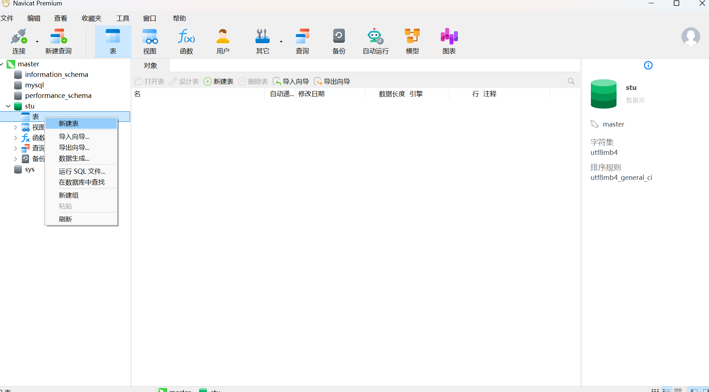The image size is (709, 392).
Task: Choose 运行 SQL 文件... from context menu
Action: (82, 172)
